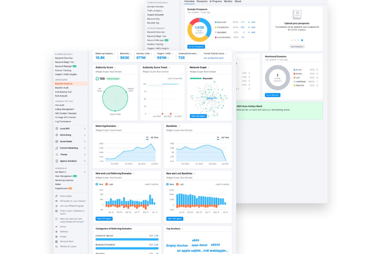Click the Affiliate Program megaphone icon
The image size is (381, 254).
pyautogui.click(x=57, y=206)
